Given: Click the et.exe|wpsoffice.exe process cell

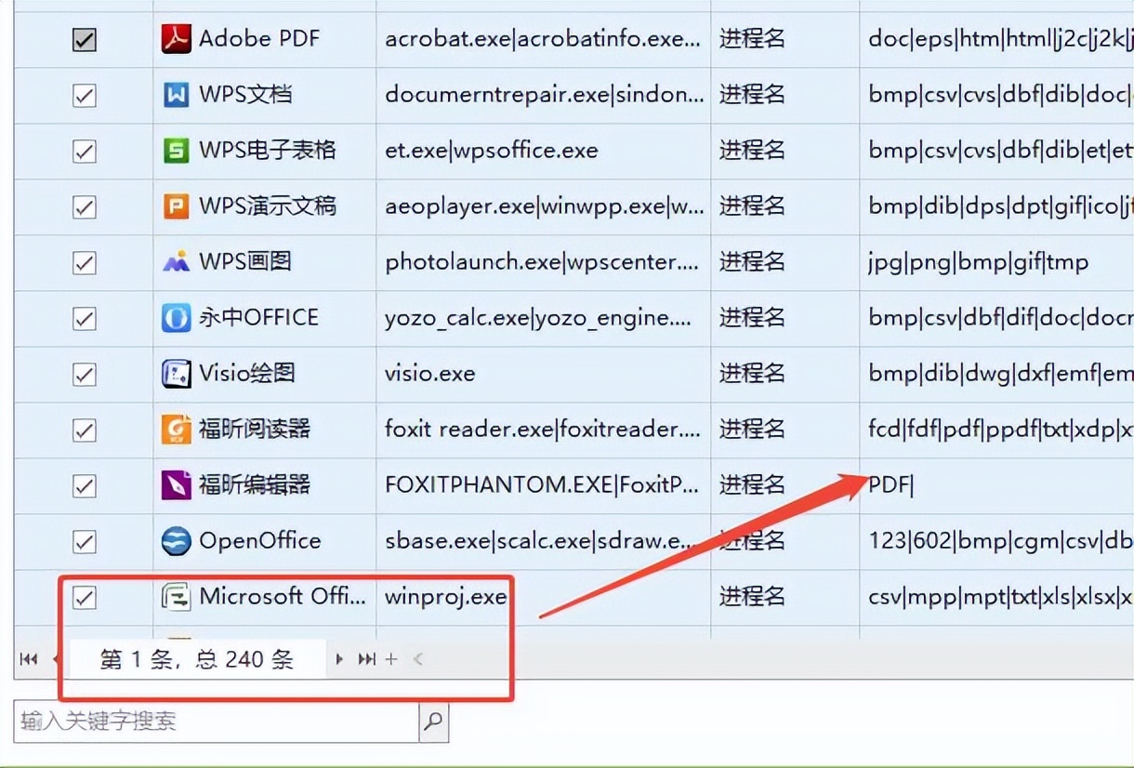Looking at the screenshot, I should (544, 151).
